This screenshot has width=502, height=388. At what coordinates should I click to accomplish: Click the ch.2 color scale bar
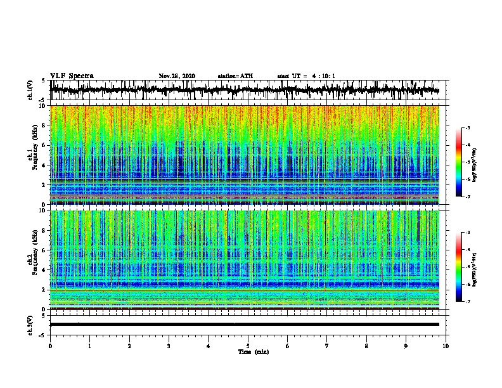point(459,267)
